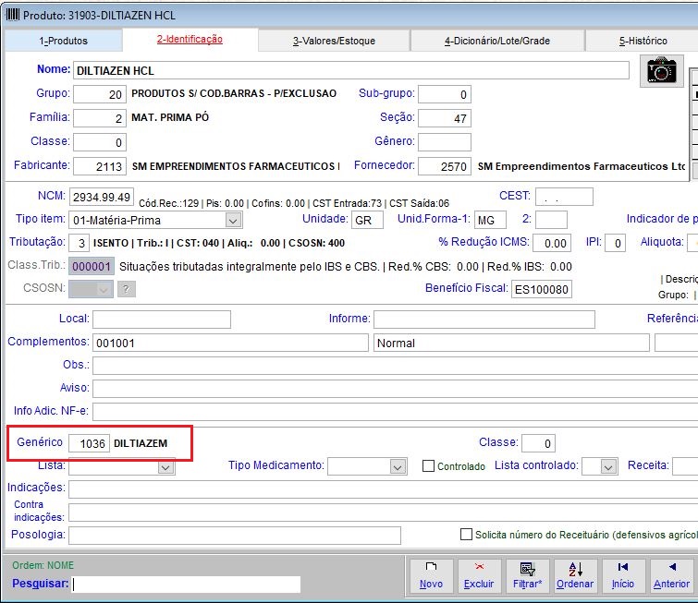
Task: Click the Sub-grupo field
Action: pyautogui.click(x=445, y=94)
